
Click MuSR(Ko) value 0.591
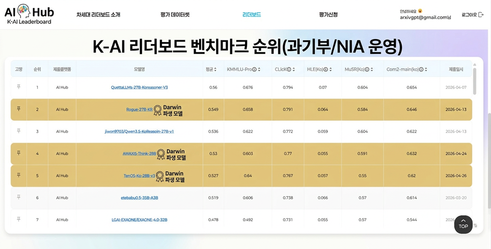(x=363, y=154)
